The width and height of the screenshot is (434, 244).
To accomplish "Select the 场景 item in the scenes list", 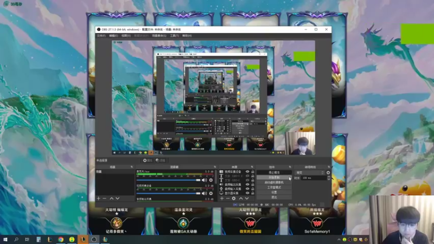I will (x=115, y=172).
